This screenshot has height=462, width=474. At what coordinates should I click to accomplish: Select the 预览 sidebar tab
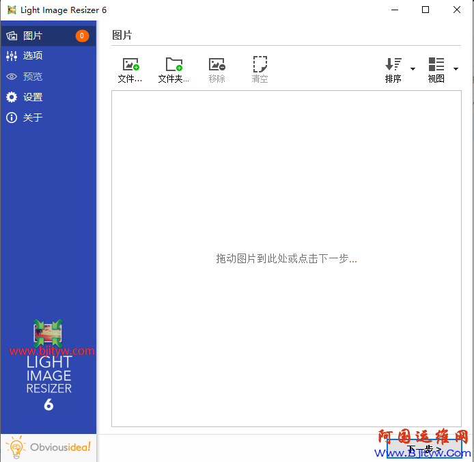33,77
